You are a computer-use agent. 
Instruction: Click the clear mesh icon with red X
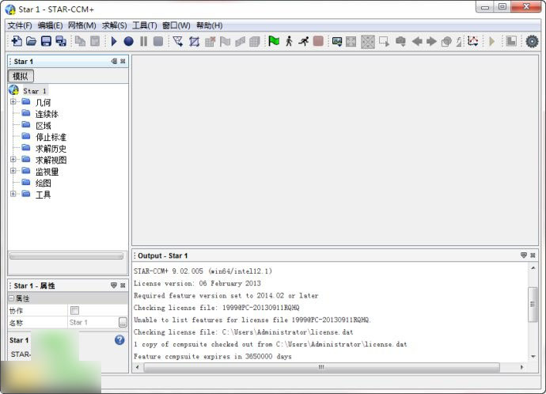point(210,41)
